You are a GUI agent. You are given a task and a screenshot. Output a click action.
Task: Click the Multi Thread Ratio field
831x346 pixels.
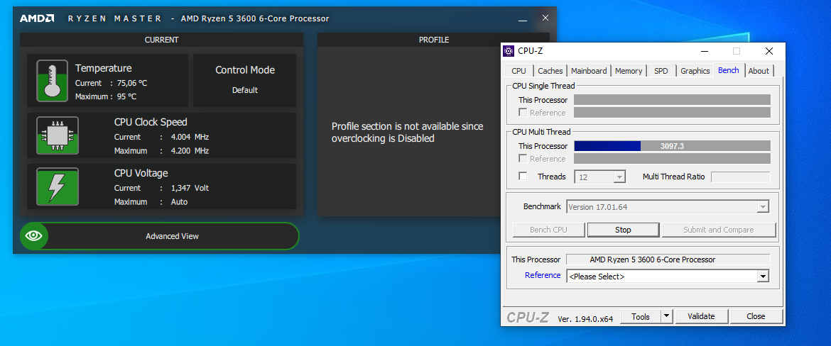[x=740, y=177]
